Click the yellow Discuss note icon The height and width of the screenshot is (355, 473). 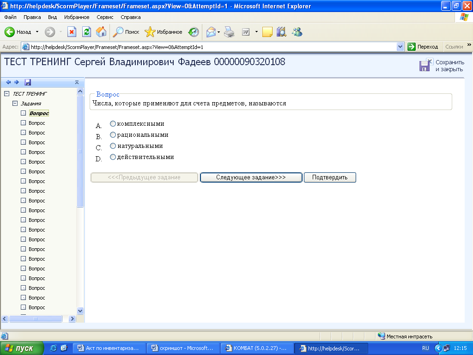[x=267, y=32]
